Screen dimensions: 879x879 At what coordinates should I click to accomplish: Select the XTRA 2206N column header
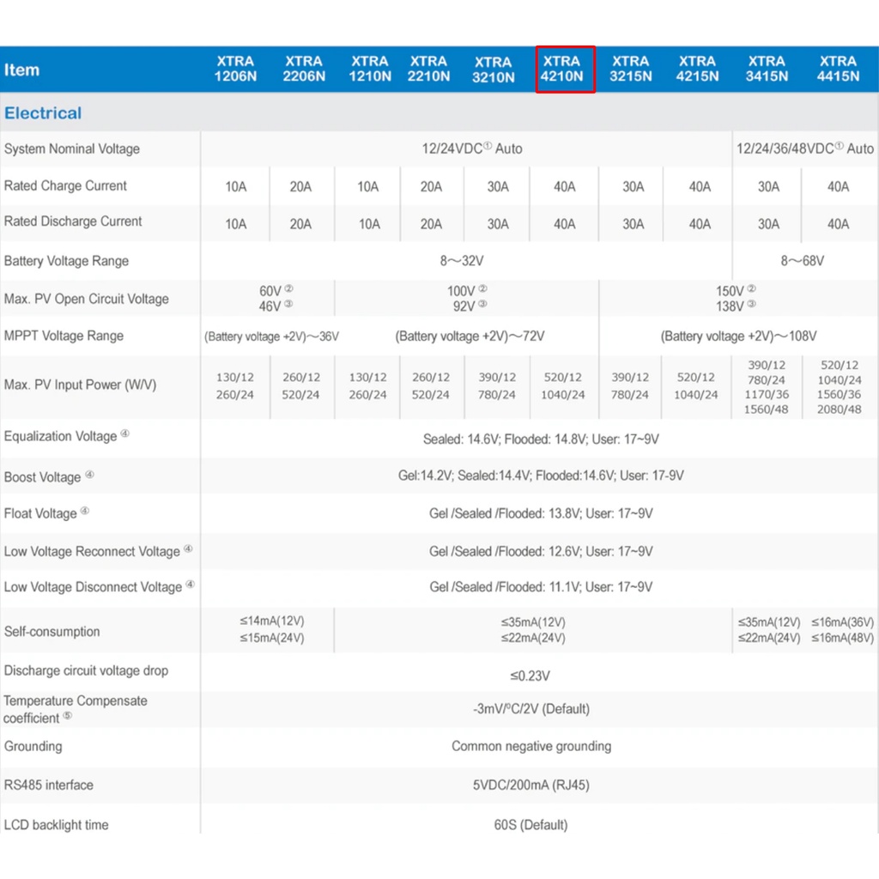tap(303, 69)
